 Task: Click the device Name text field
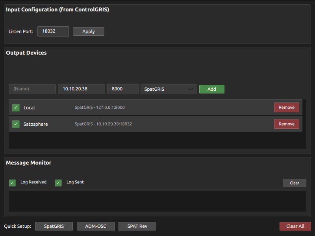(32, 89)
